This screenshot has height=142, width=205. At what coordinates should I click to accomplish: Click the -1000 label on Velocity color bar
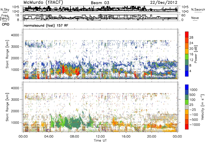pyautogui.click(x=195, y=125)
